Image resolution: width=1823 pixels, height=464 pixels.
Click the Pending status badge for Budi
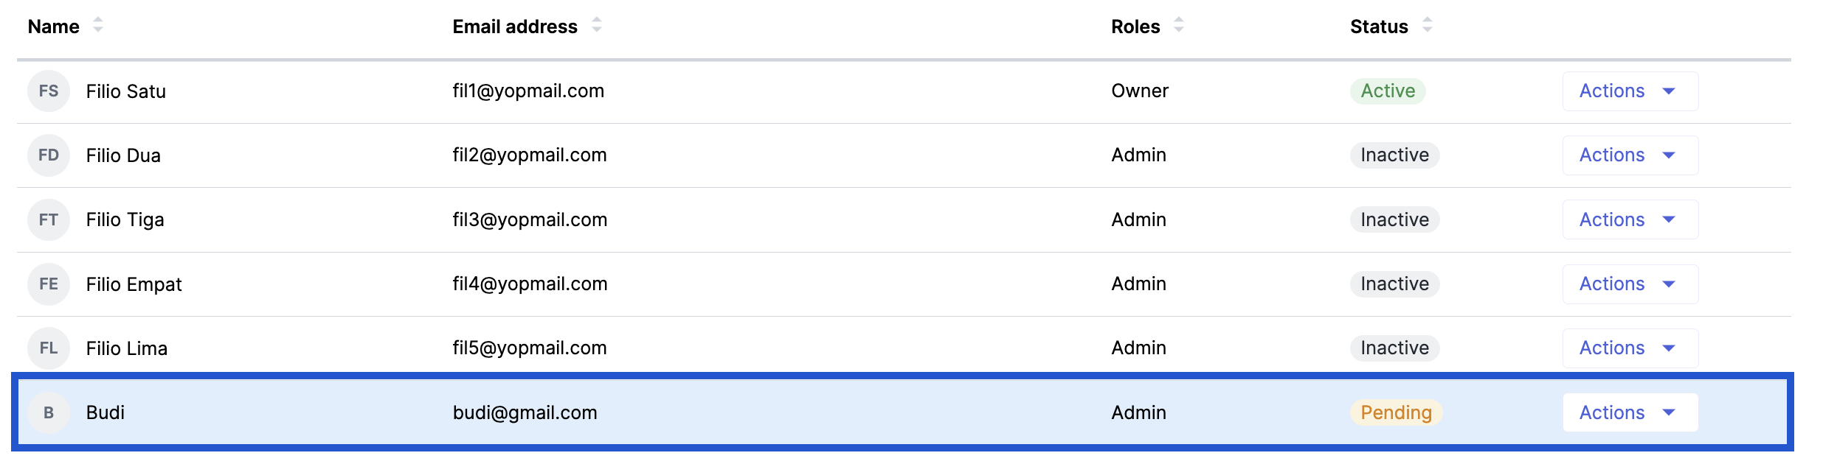[1396, 412]
